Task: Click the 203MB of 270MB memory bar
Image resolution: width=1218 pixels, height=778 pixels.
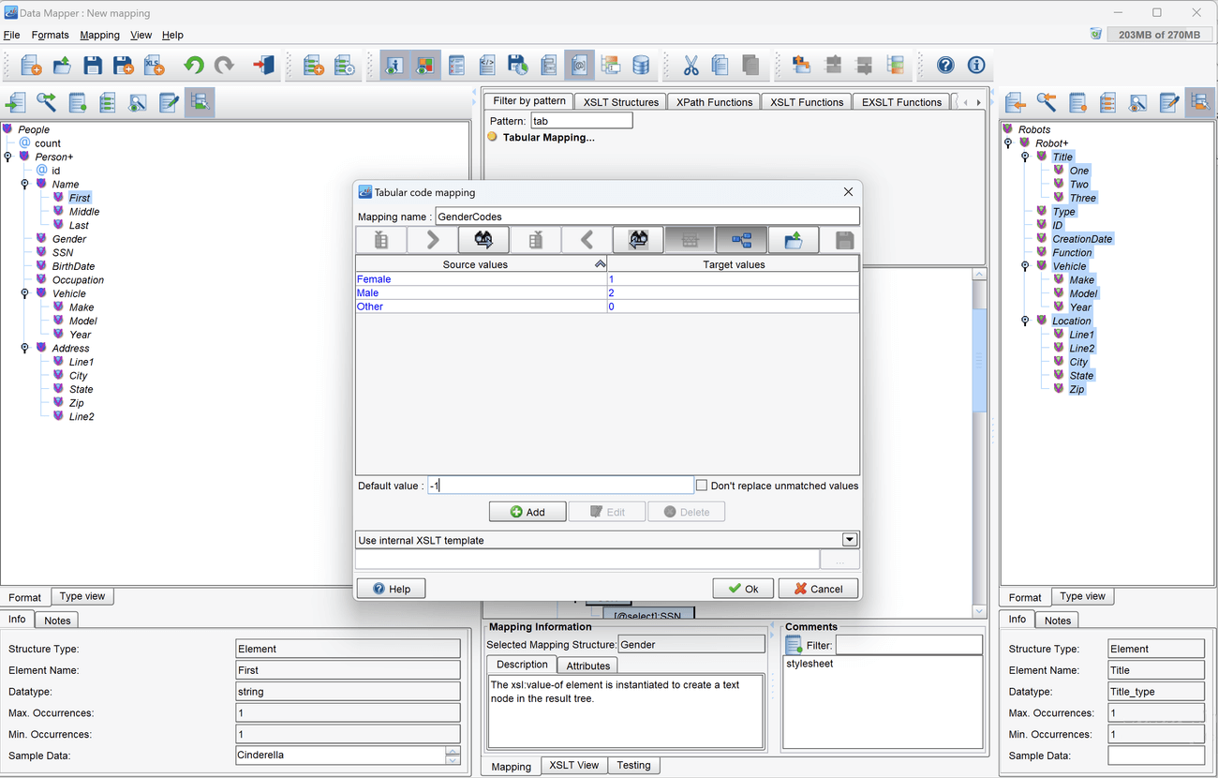Action: coord(1159,35)
